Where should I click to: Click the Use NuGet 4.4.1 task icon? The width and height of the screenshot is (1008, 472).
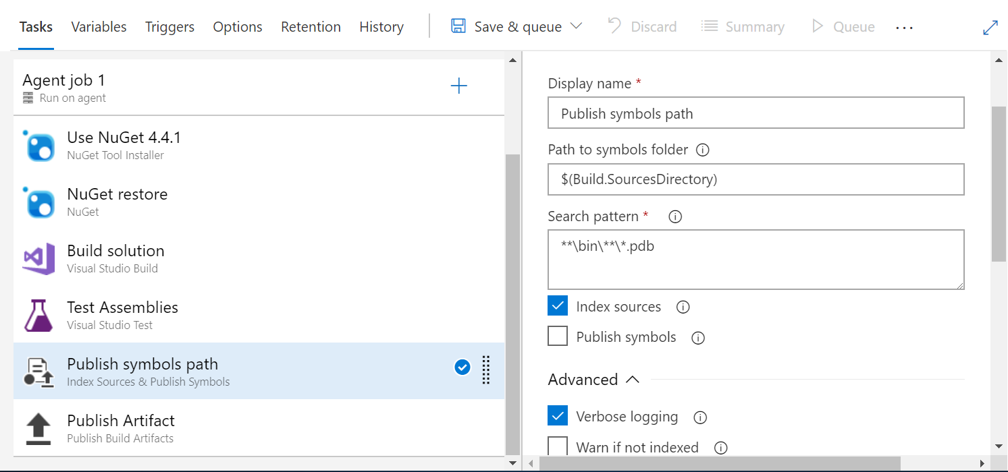click(39, 145)
